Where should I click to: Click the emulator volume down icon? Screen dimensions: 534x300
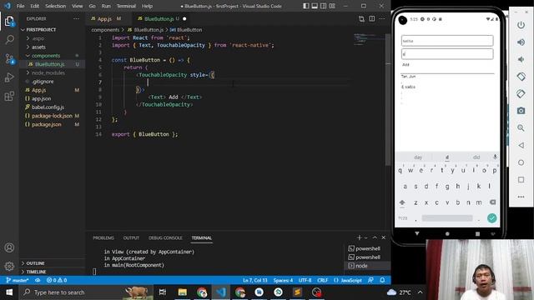click(x=521, y=59)
